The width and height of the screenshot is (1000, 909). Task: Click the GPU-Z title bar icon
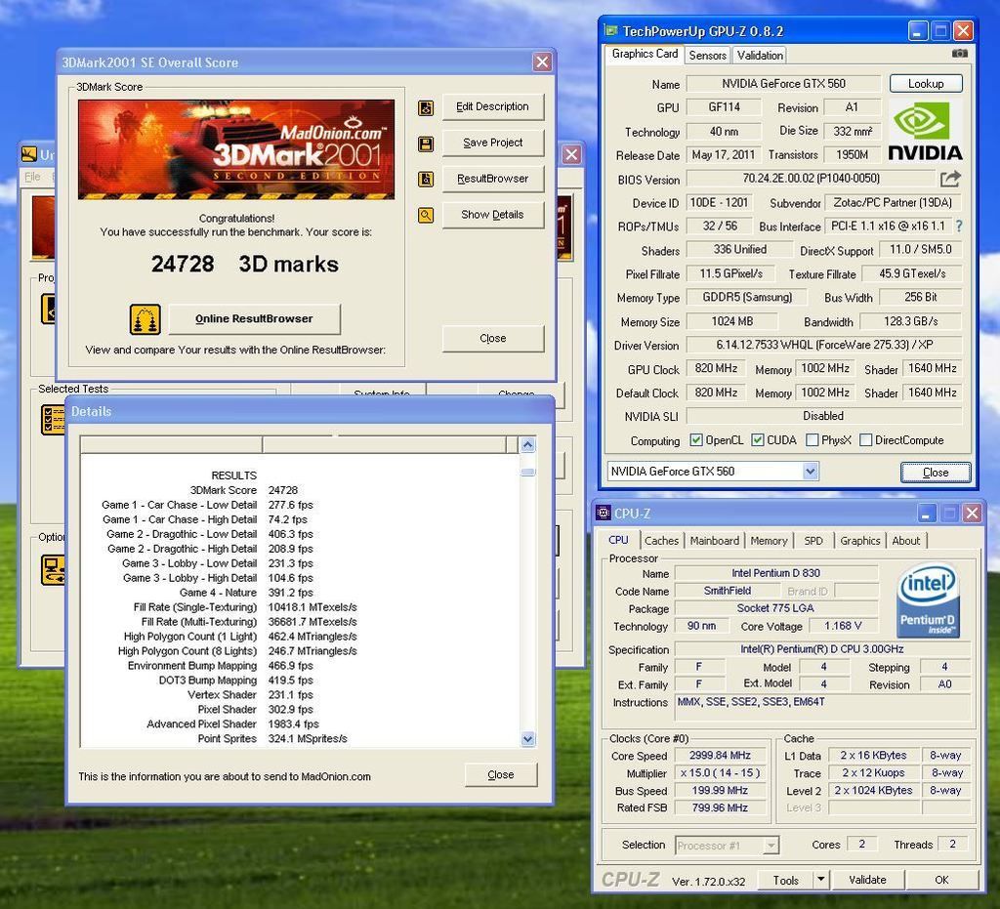(x=611, y=30)
